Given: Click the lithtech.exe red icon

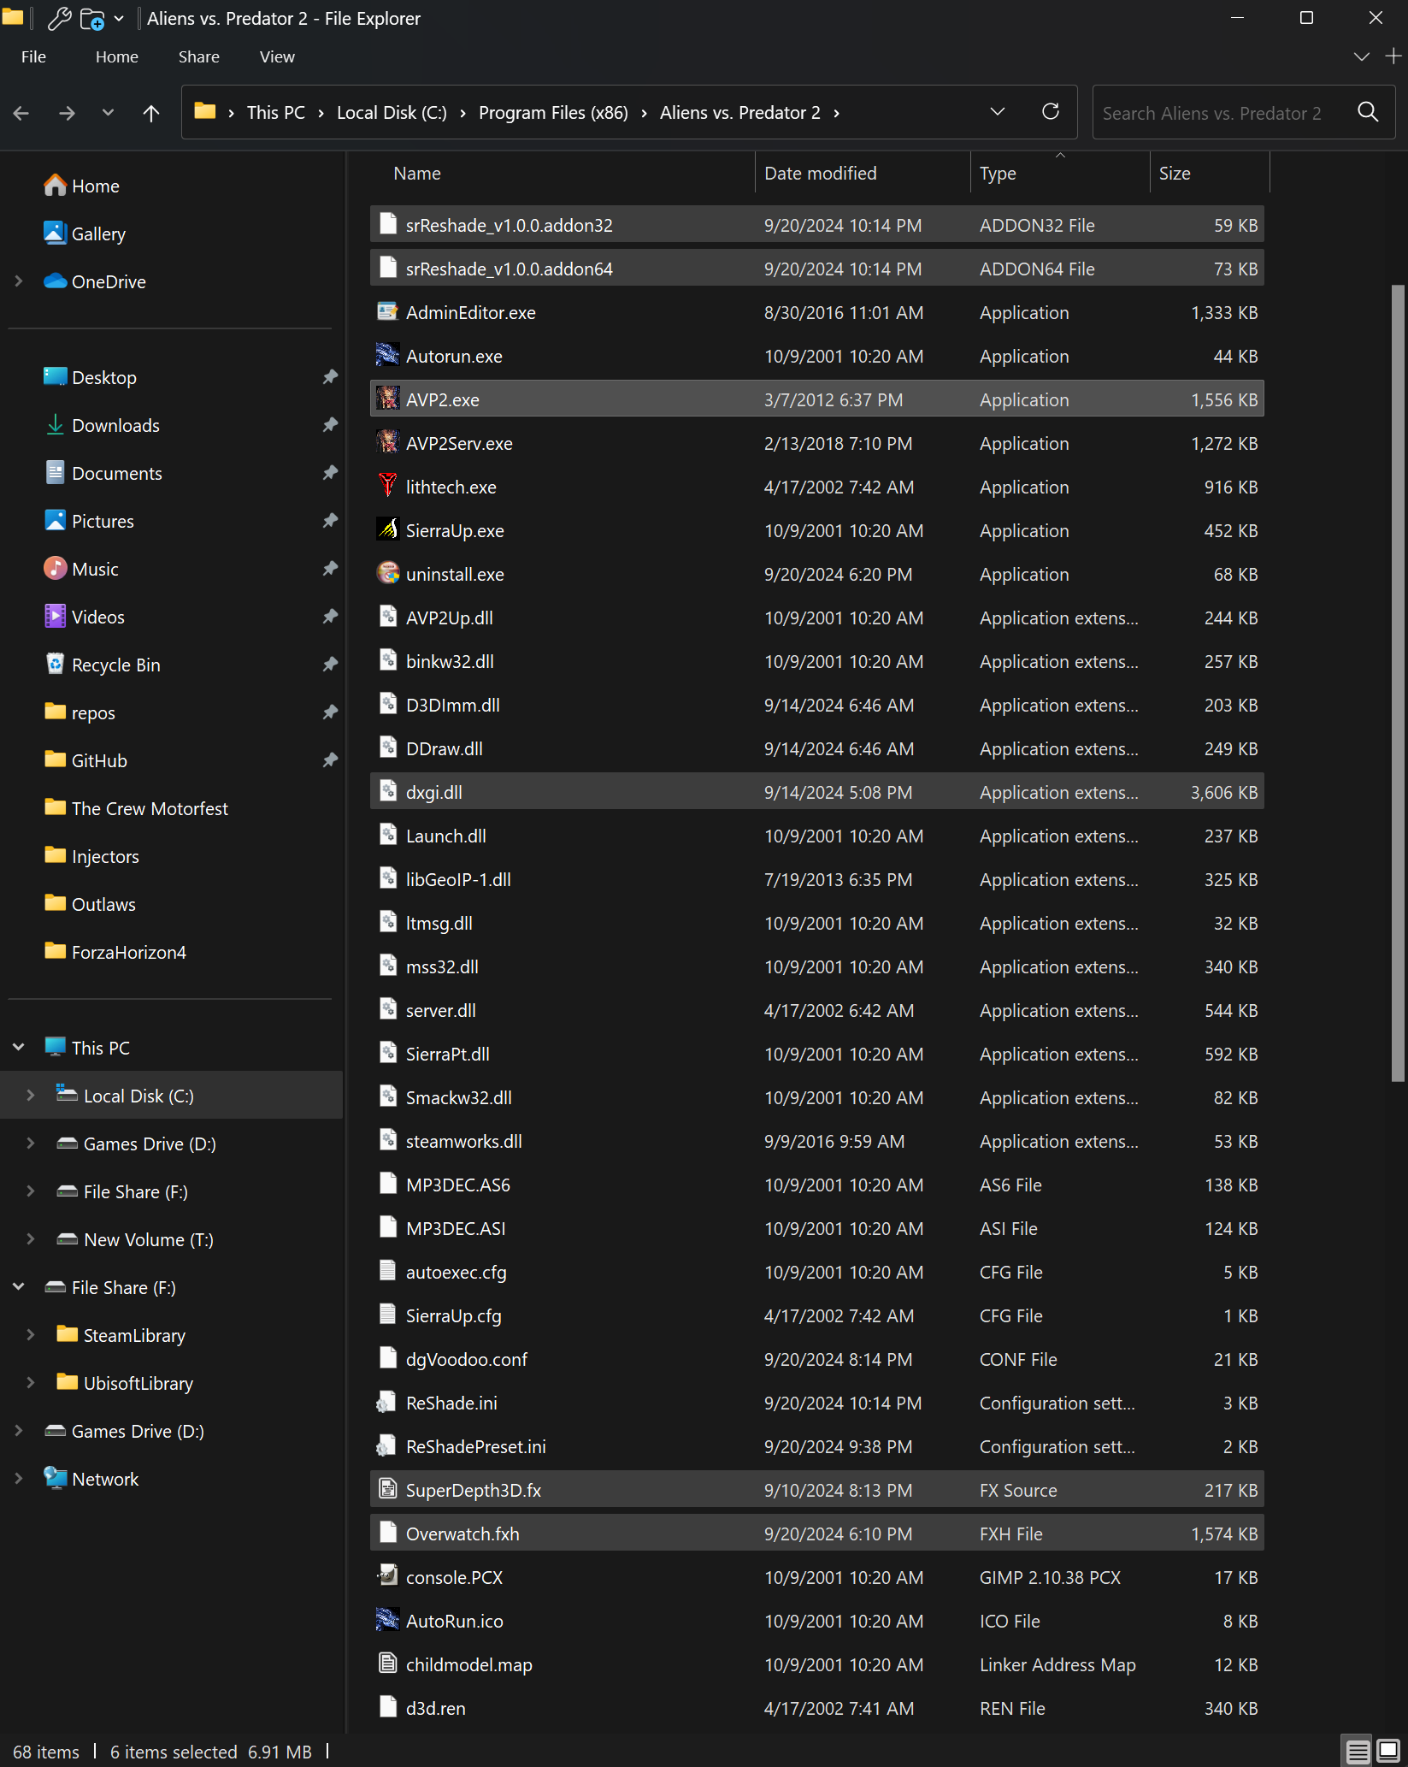Looking at the screenshot, I should point(388,487).
